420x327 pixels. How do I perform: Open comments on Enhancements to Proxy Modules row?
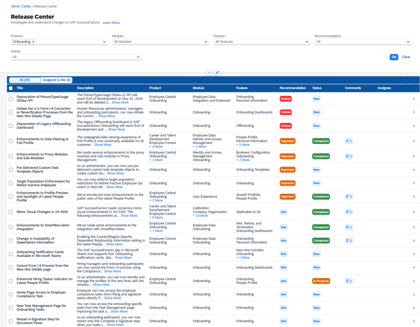(349, 156)
